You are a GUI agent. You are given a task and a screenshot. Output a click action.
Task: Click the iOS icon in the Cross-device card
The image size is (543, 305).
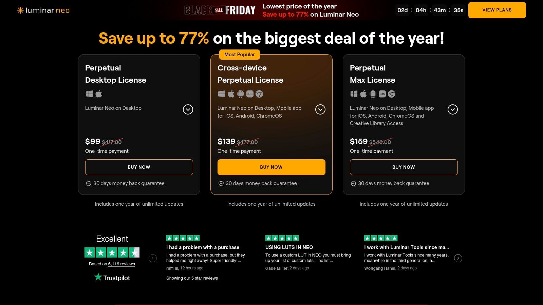click(x=250, y=94)
